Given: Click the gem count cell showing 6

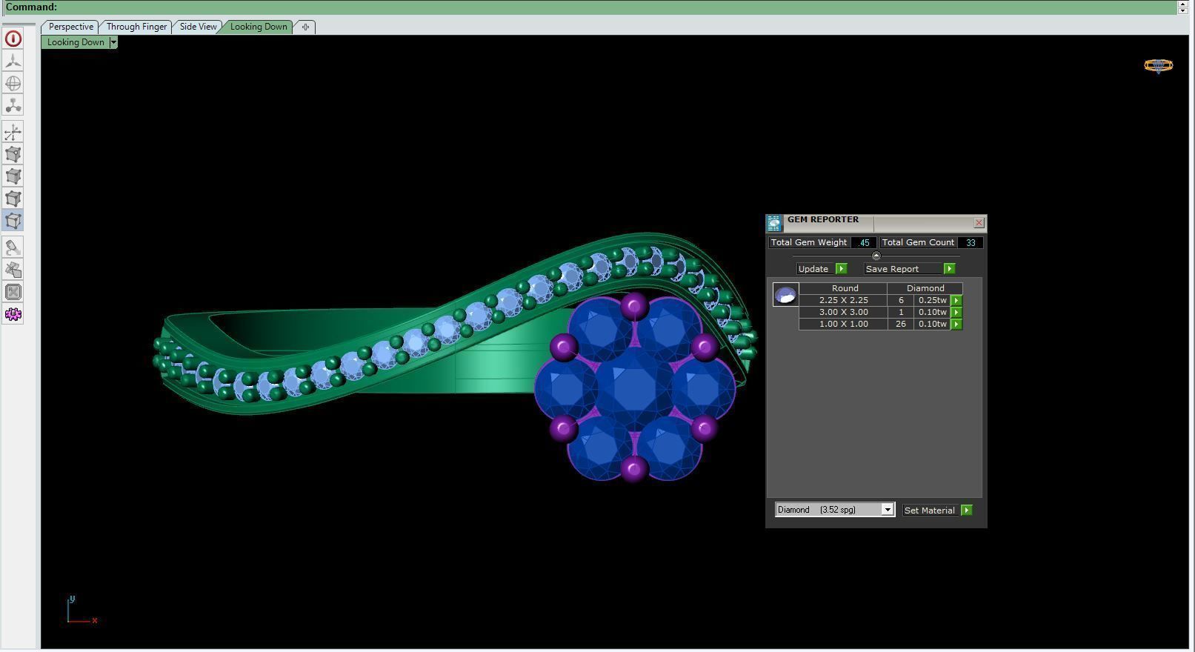Looking at the screenshot, I should coord(901,300).
